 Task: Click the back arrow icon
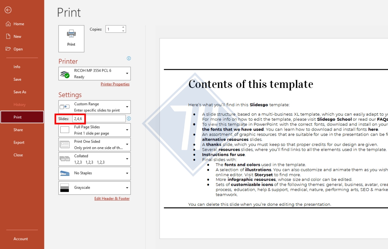(x=8, y=10)
